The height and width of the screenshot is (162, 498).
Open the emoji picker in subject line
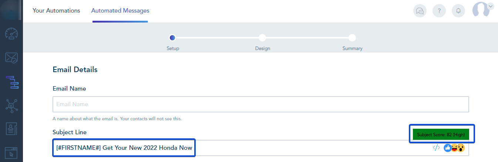pos(454,148)
